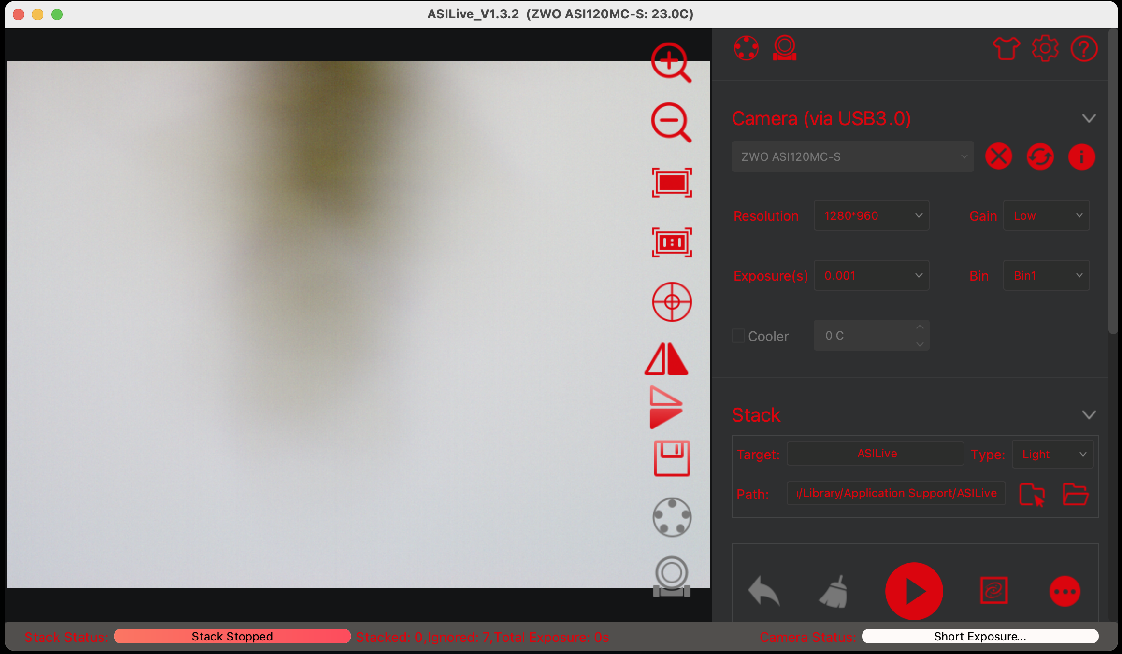
Task: Open the Resolution 1280*960 dropdown
Action: (871, 216)
